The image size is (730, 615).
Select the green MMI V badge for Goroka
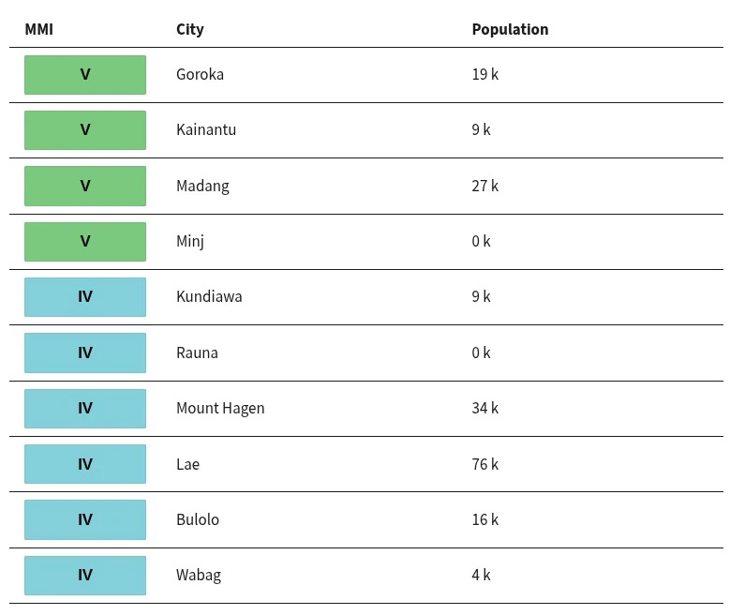point(85,75)
